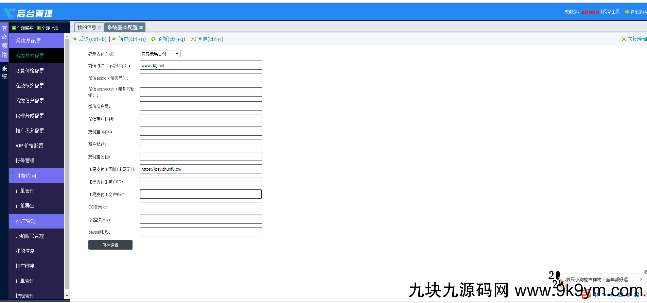
Task: Collapse the 付费应用 menu group
Action: (36, 176)
